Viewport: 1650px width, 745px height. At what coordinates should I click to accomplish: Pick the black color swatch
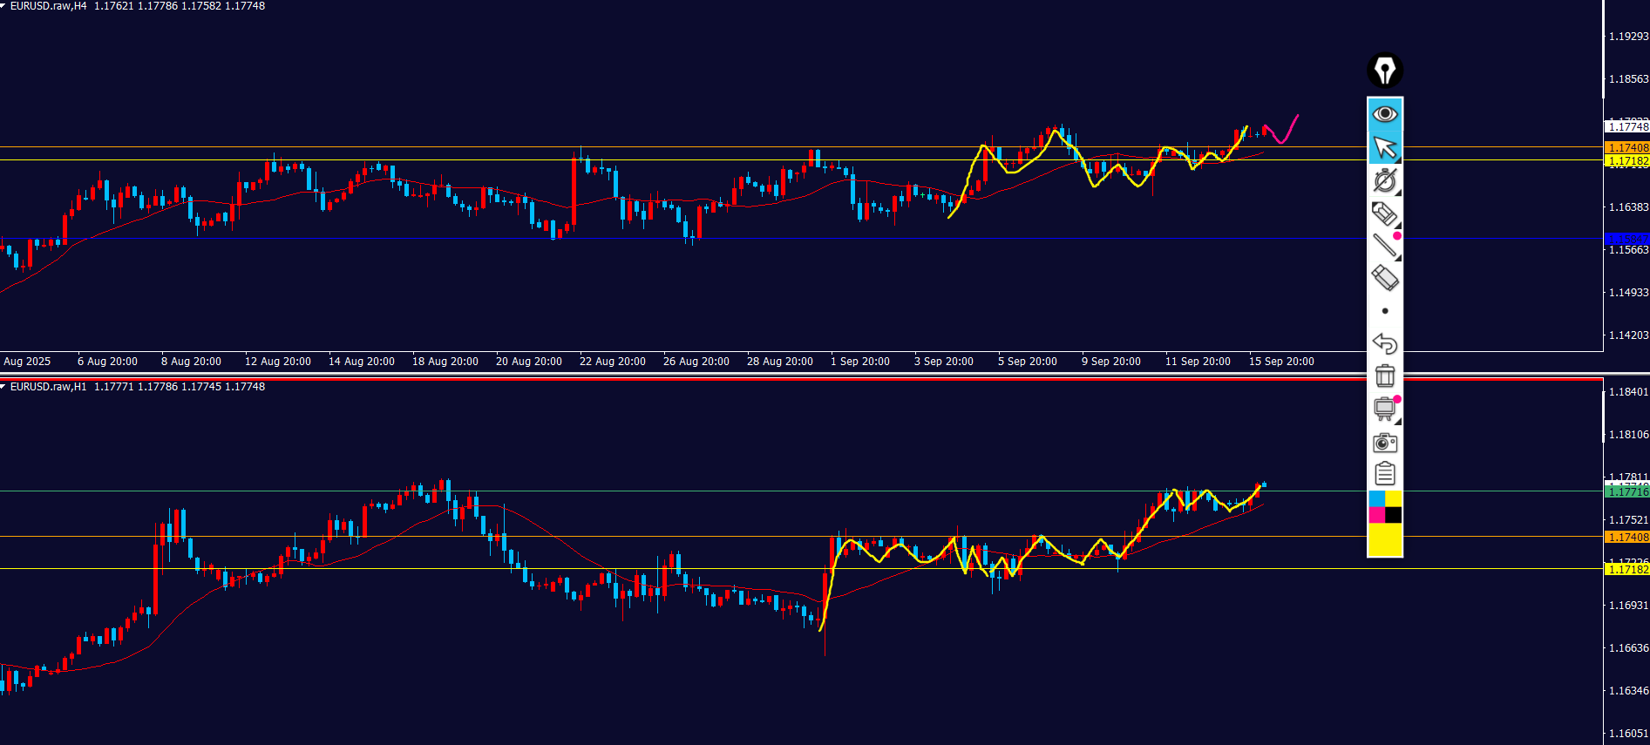point(1393,515)
